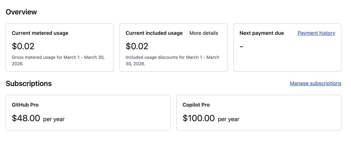Click the Copilot Pro subscription title

196,105
